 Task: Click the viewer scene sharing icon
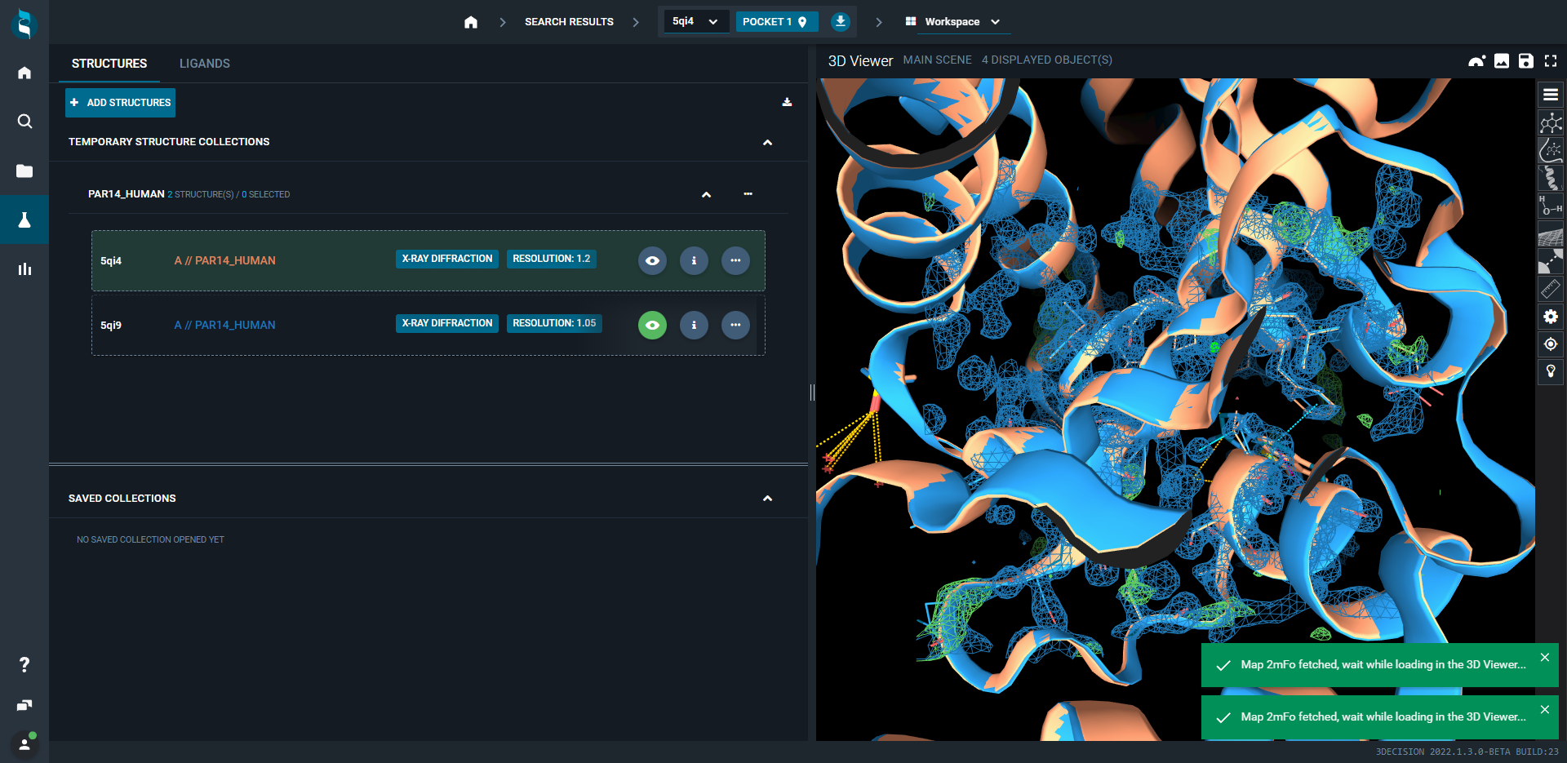click(x=1476, y=60)
